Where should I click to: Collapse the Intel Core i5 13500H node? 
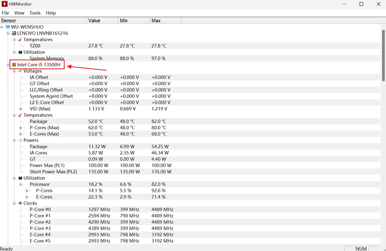coord(8,65)
